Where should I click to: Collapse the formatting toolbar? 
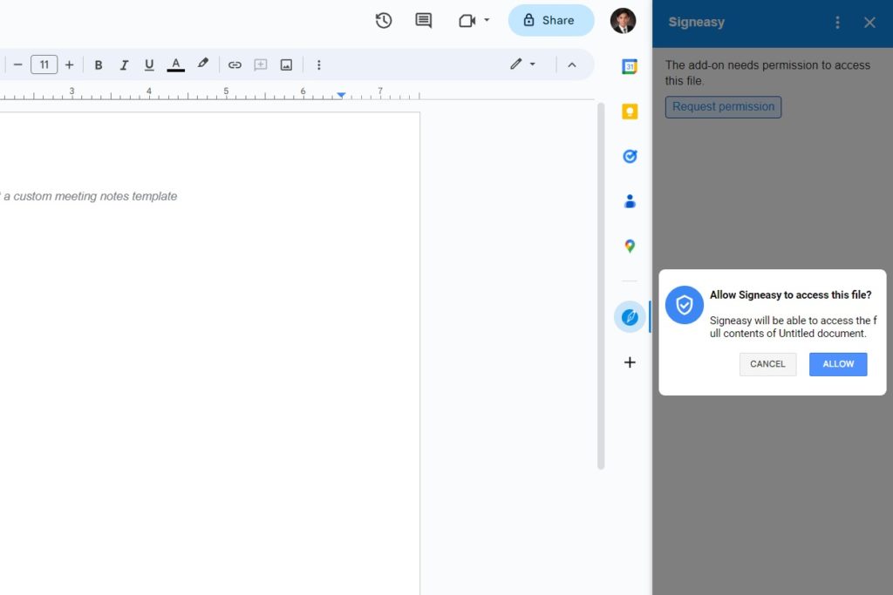(x=571, y=64)
